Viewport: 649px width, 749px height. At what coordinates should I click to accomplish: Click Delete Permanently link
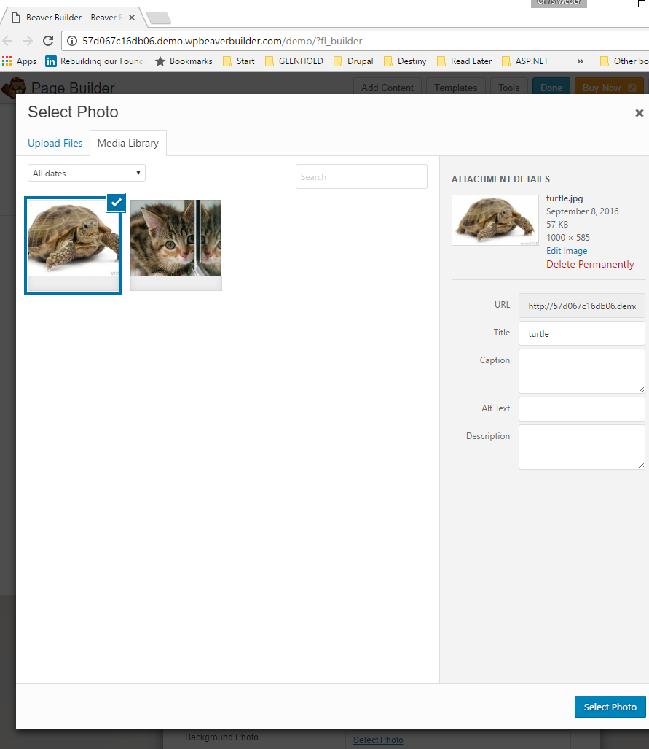(590, 264)
